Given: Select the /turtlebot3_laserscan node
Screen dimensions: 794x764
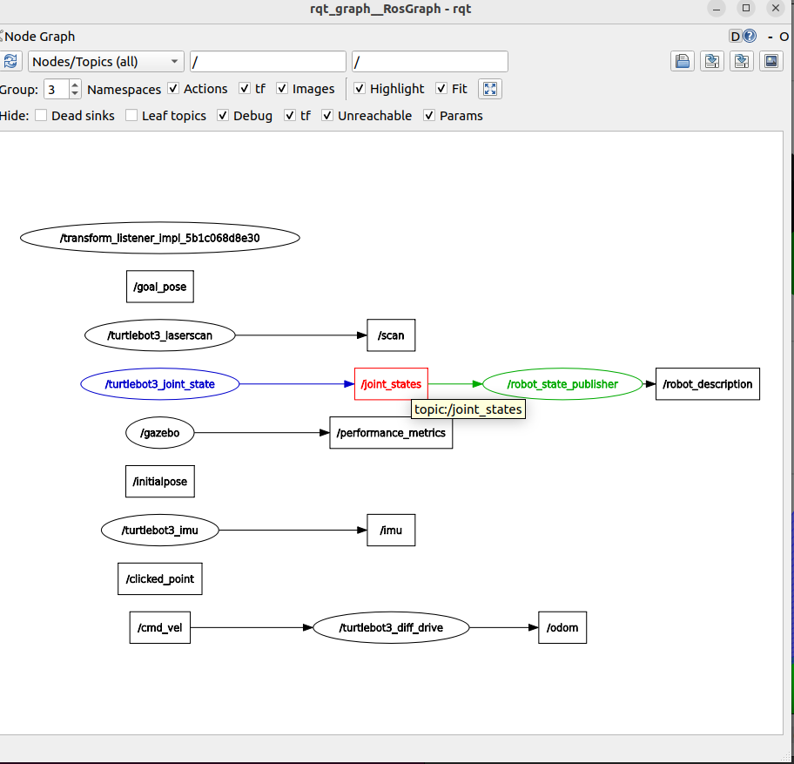Looking at the screenshot, I should (x=160, y=335).
